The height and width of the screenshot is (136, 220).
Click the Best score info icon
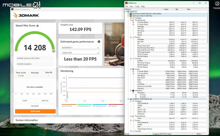[51, 72]
